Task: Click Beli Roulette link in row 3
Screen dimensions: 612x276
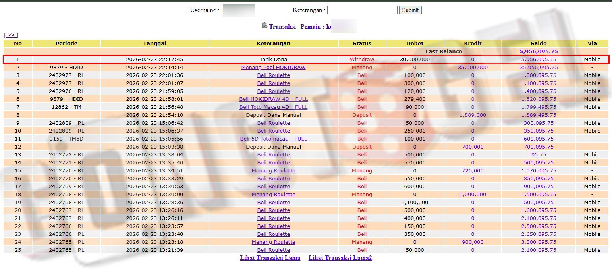Action: point(273,75)
